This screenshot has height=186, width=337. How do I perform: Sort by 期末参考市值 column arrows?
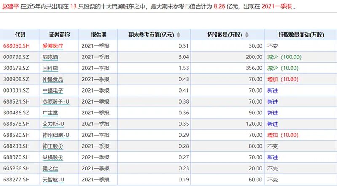[x=178, y=35]
